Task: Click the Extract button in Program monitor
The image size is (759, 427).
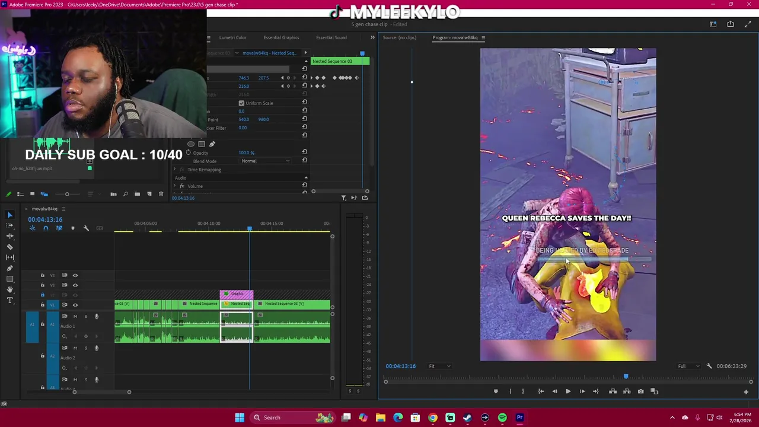Action: tap(626, 391)
